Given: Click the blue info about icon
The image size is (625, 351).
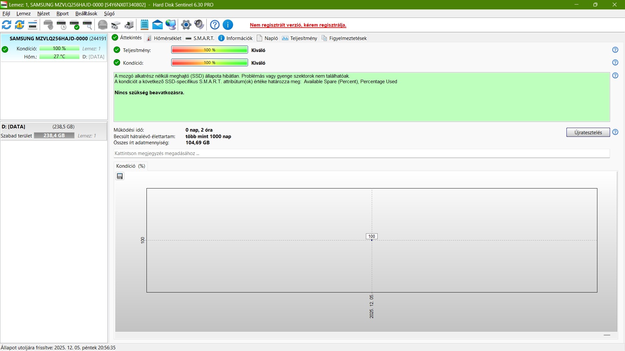Looking at the screenshot, I should (228, 25).
